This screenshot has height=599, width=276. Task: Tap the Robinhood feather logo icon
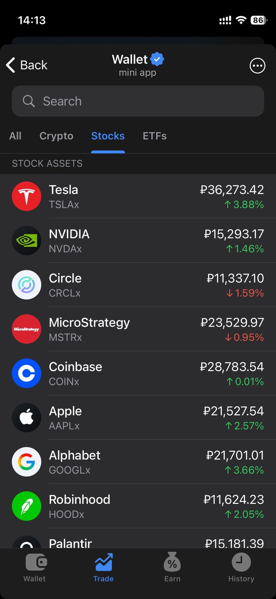(26, 506)
